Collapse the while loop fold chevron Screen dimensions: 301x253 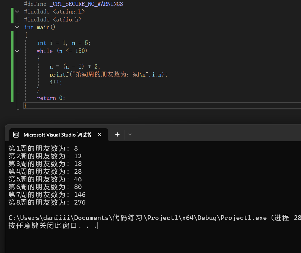click(17, 51)
